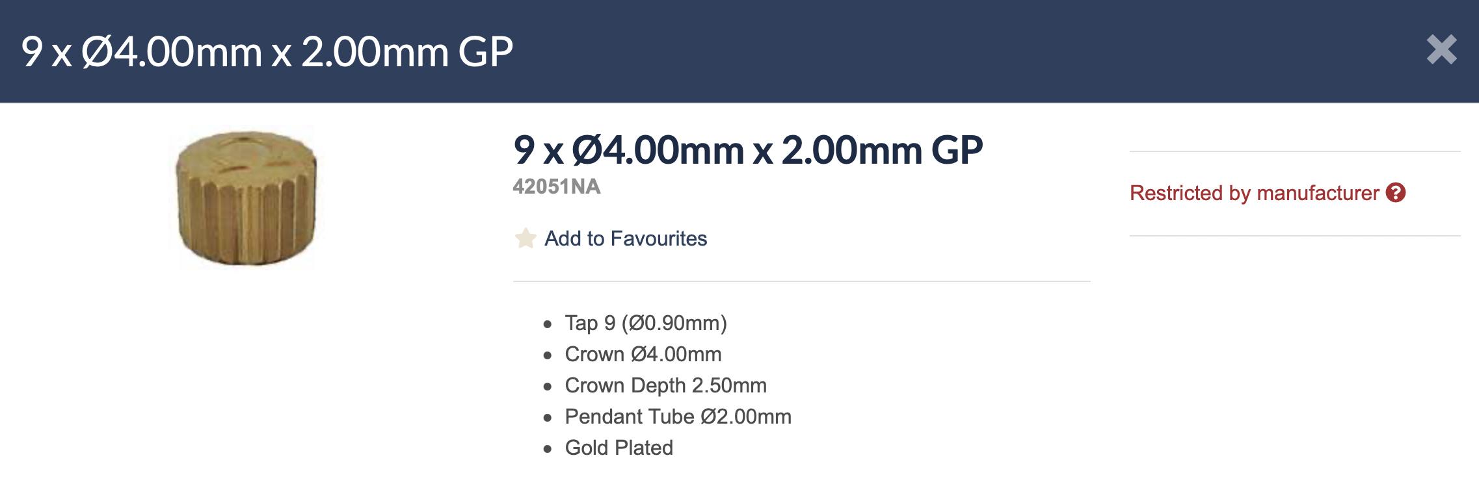Click the Crown Depth 2.50mm specification
The width and height of the screenshot is (1479, 499).
665,385
